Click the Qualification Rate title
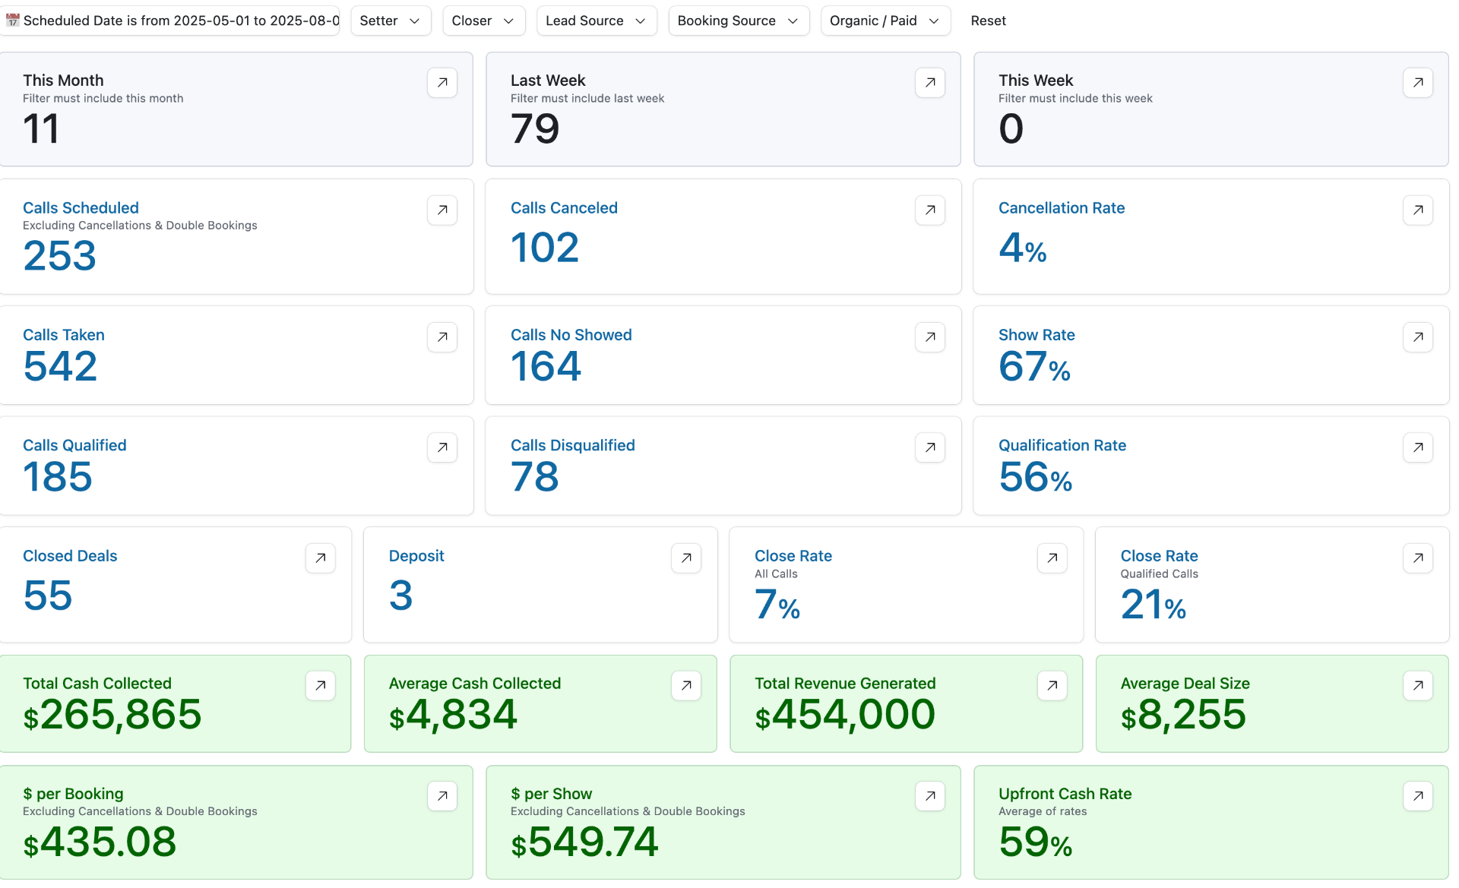 pos(1062,446)
